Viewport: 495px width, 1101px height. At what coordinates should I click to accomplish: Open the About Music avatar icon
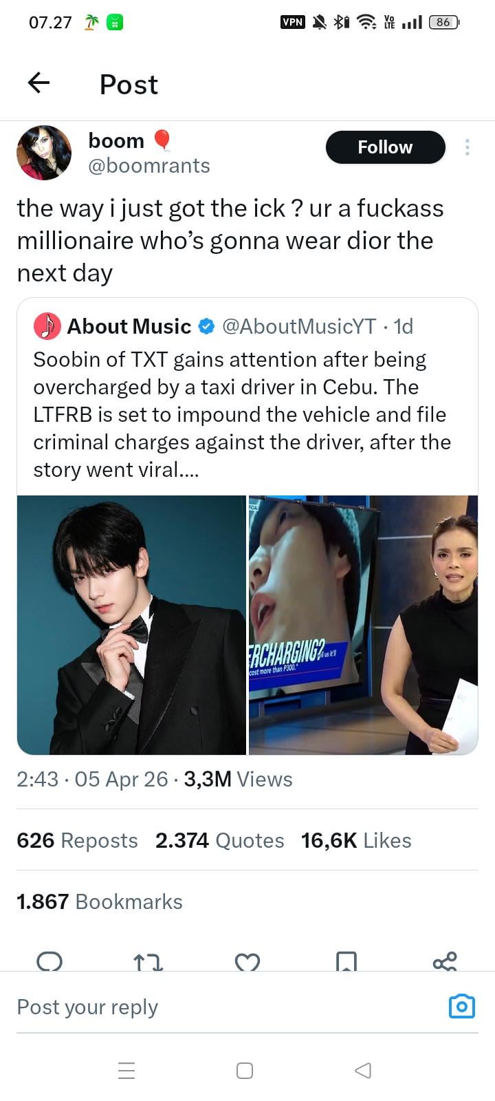[47, 326]
